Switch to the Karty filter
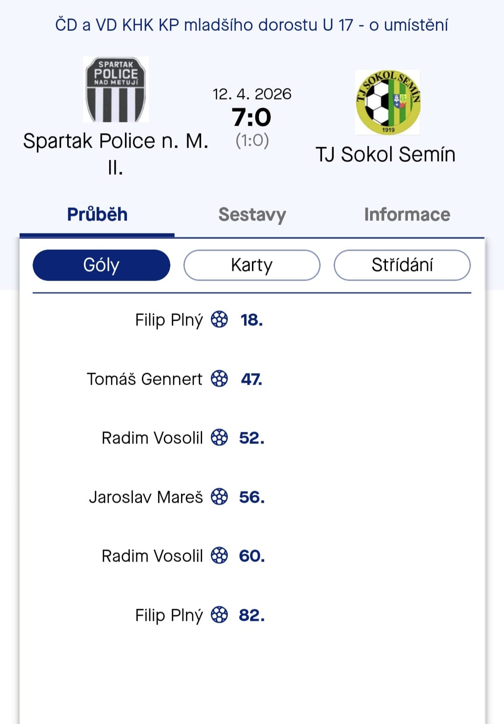The width and height of the screenshot is (504, 724). [252, 265]
